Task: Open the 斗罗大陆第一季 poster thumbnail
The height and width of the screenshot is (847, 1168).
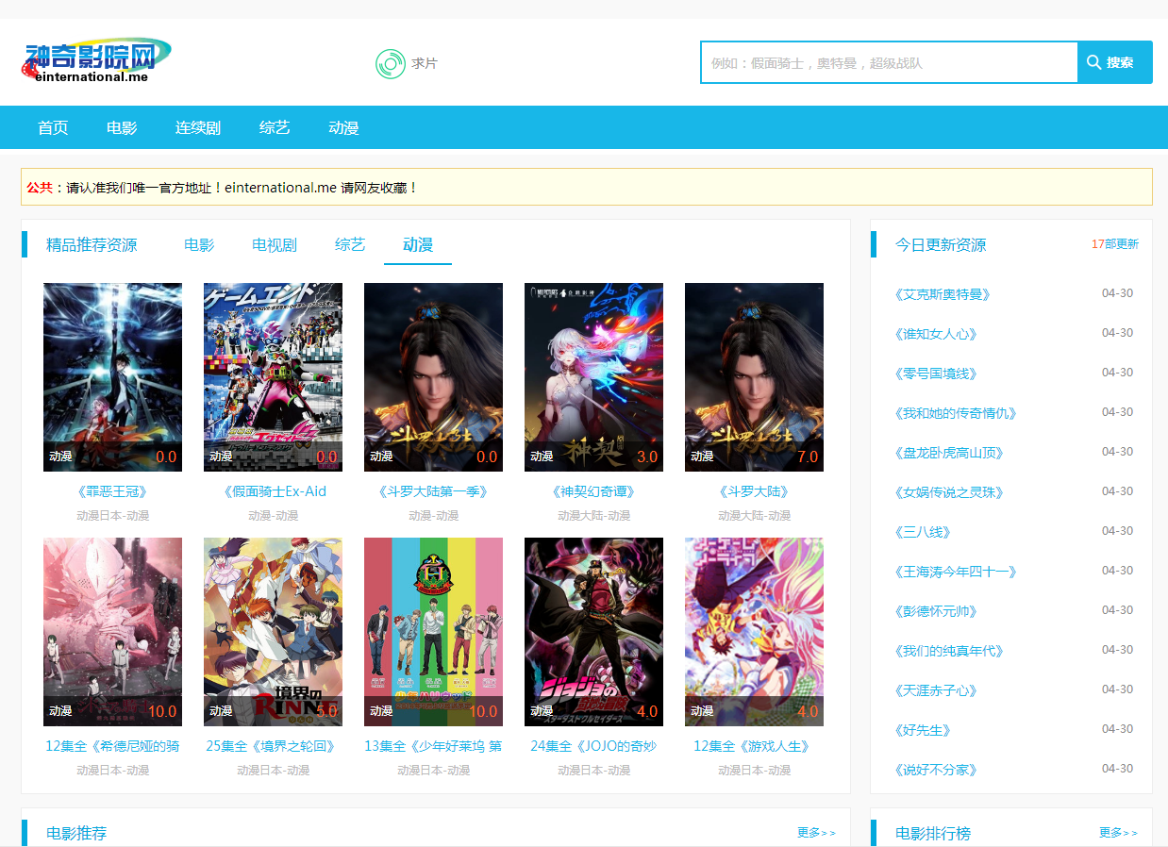Action: [x=433, y=377]
